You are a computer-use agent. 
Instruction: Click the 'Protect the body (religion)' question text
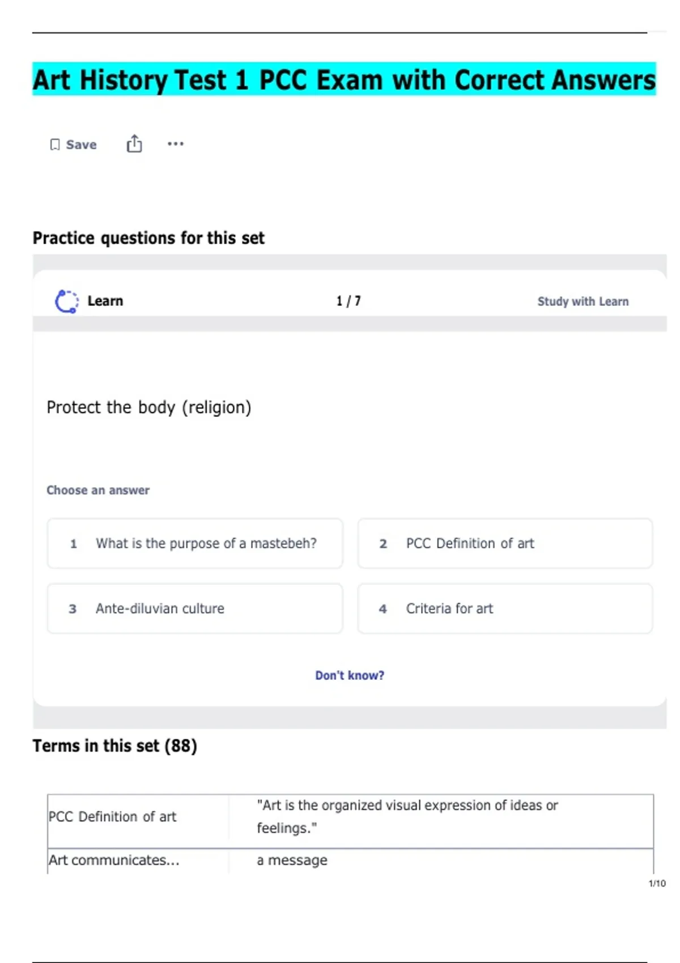pyautogui.click(x=149, y=407)
